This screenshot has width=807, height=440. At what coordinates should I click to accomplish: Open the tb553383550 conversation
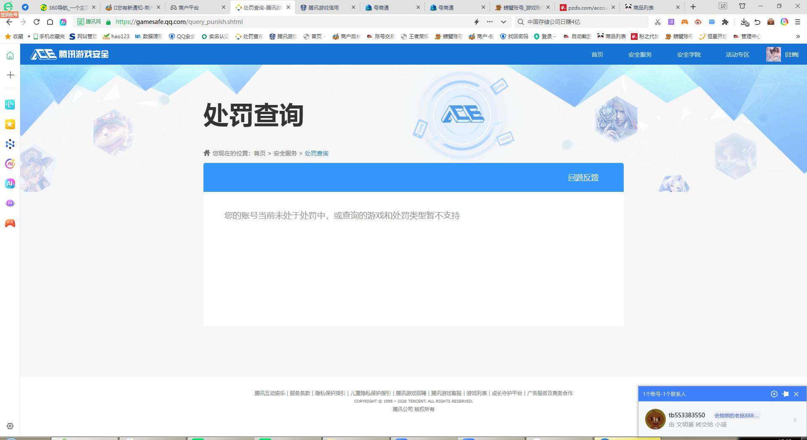click(722, 419)
